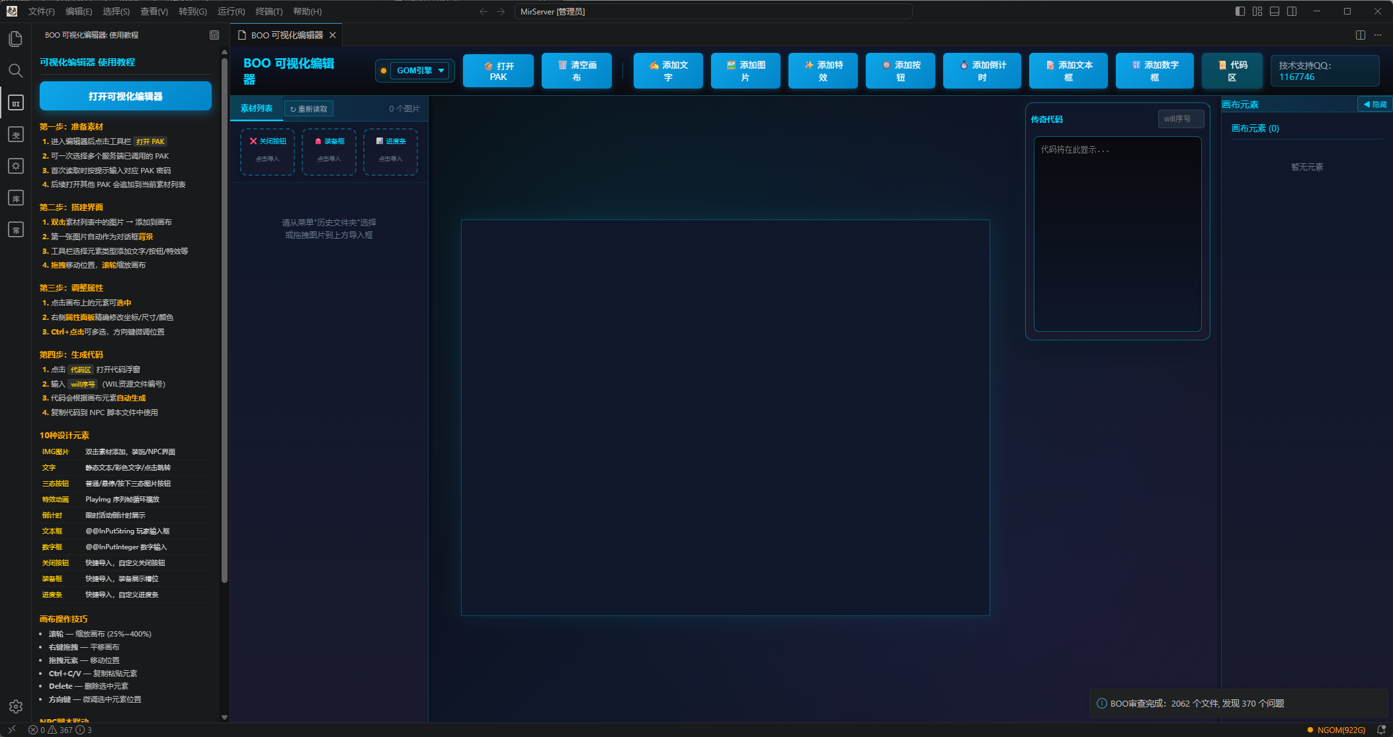
Task: Select the 库 activity bar icon
Action: tap(16, 198)
